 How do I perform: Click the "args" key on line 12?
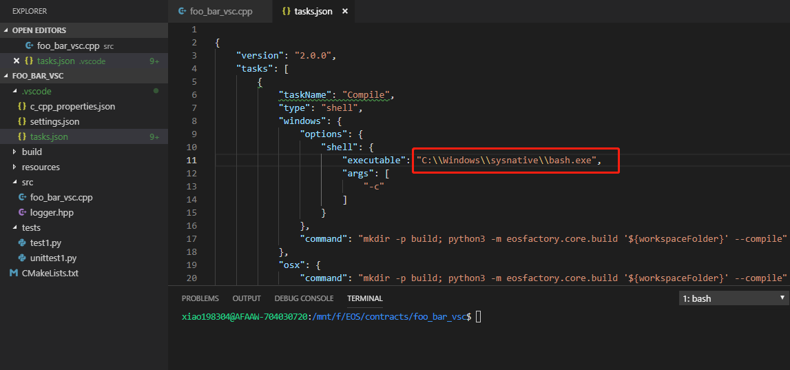358,174
